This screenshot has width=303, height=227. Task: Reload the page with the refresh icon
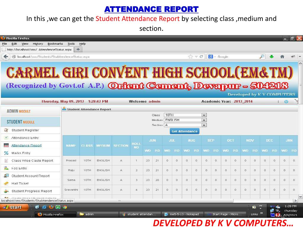click(x=201, y=56)
